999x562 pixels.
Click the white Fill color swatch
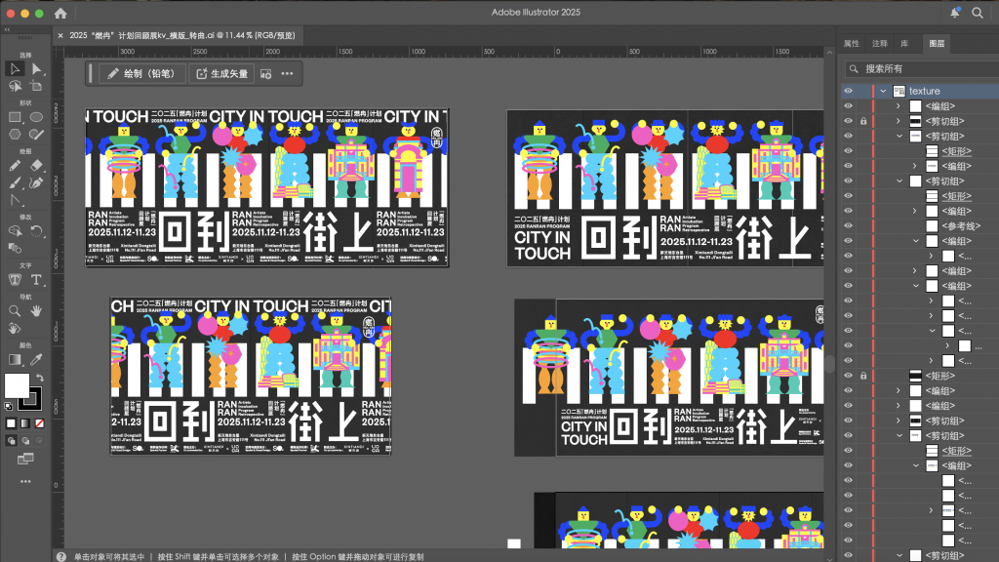tap(17, 385)
